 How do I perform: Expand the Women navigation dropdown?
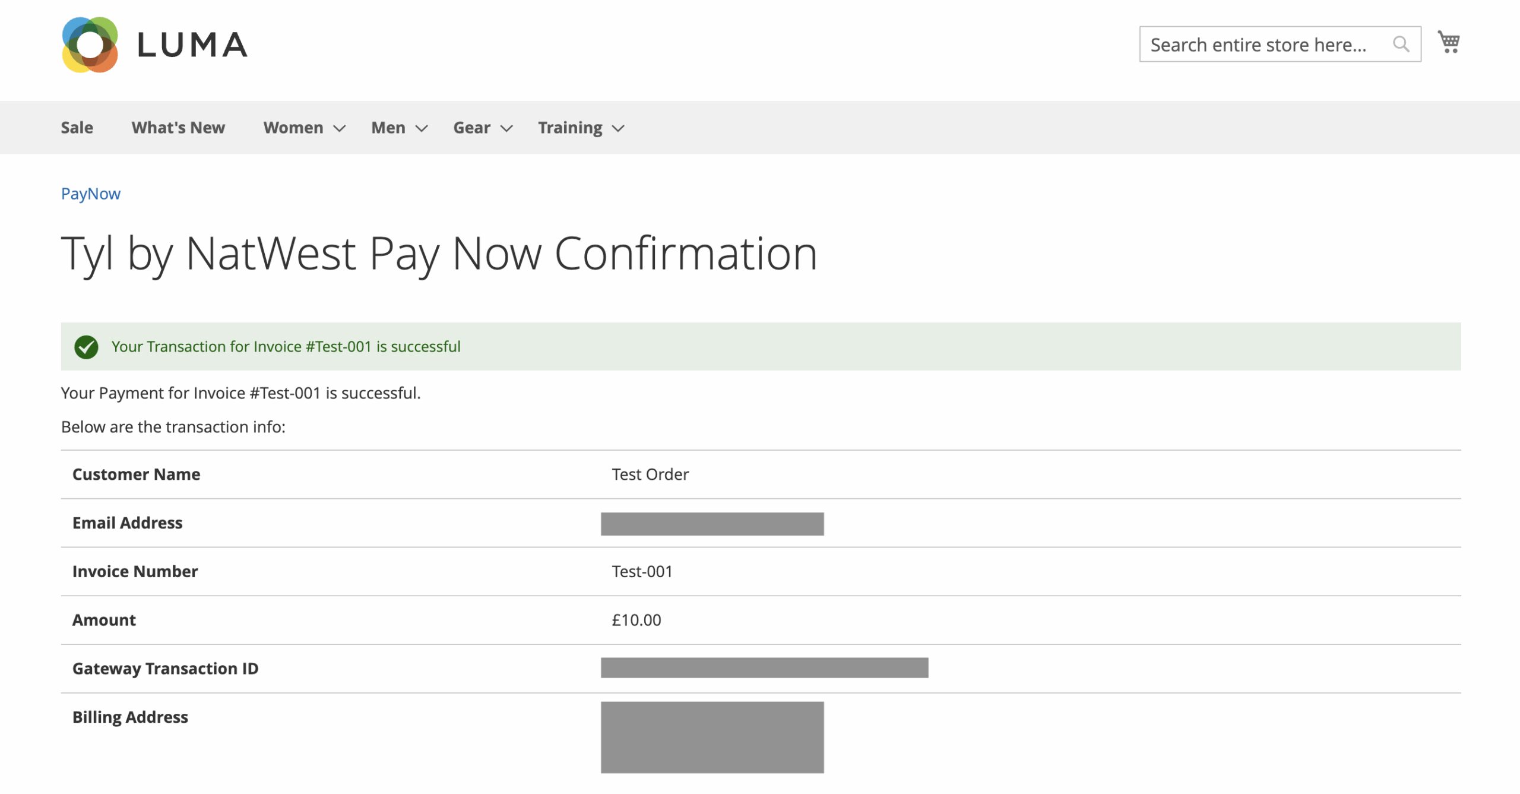pos(293,127)
